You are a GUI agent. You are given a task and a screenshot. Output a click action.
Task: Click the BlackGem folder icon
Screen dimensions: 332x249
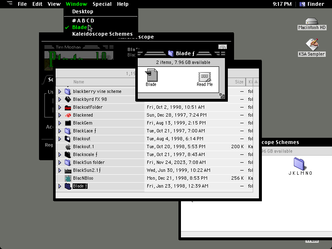pos(68,123)
